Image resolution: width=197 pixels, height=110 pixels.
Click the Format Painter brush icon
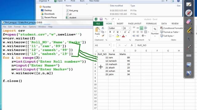[103, 36]
